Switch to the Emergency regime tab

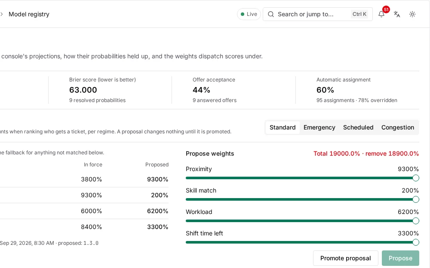(319, 127)
